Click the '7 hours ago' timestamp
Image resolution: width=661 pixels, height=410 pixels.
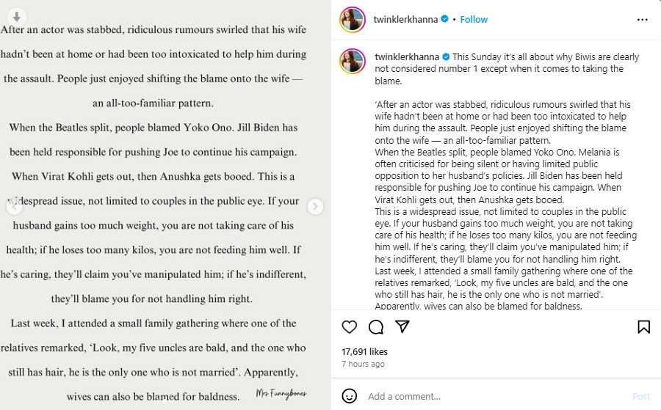(x=363, y=364)
